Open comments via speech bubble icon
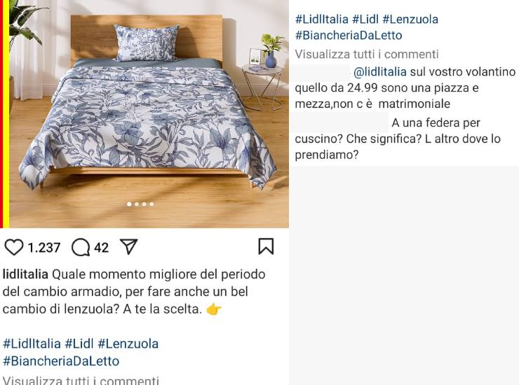519x385 pixels. coord(81,247)
